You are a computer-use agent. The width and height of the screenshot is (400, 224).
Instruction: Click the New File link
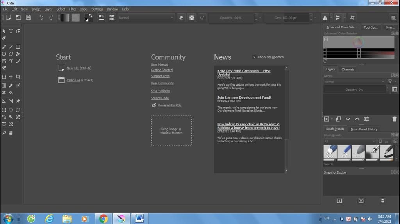[72, 68]
